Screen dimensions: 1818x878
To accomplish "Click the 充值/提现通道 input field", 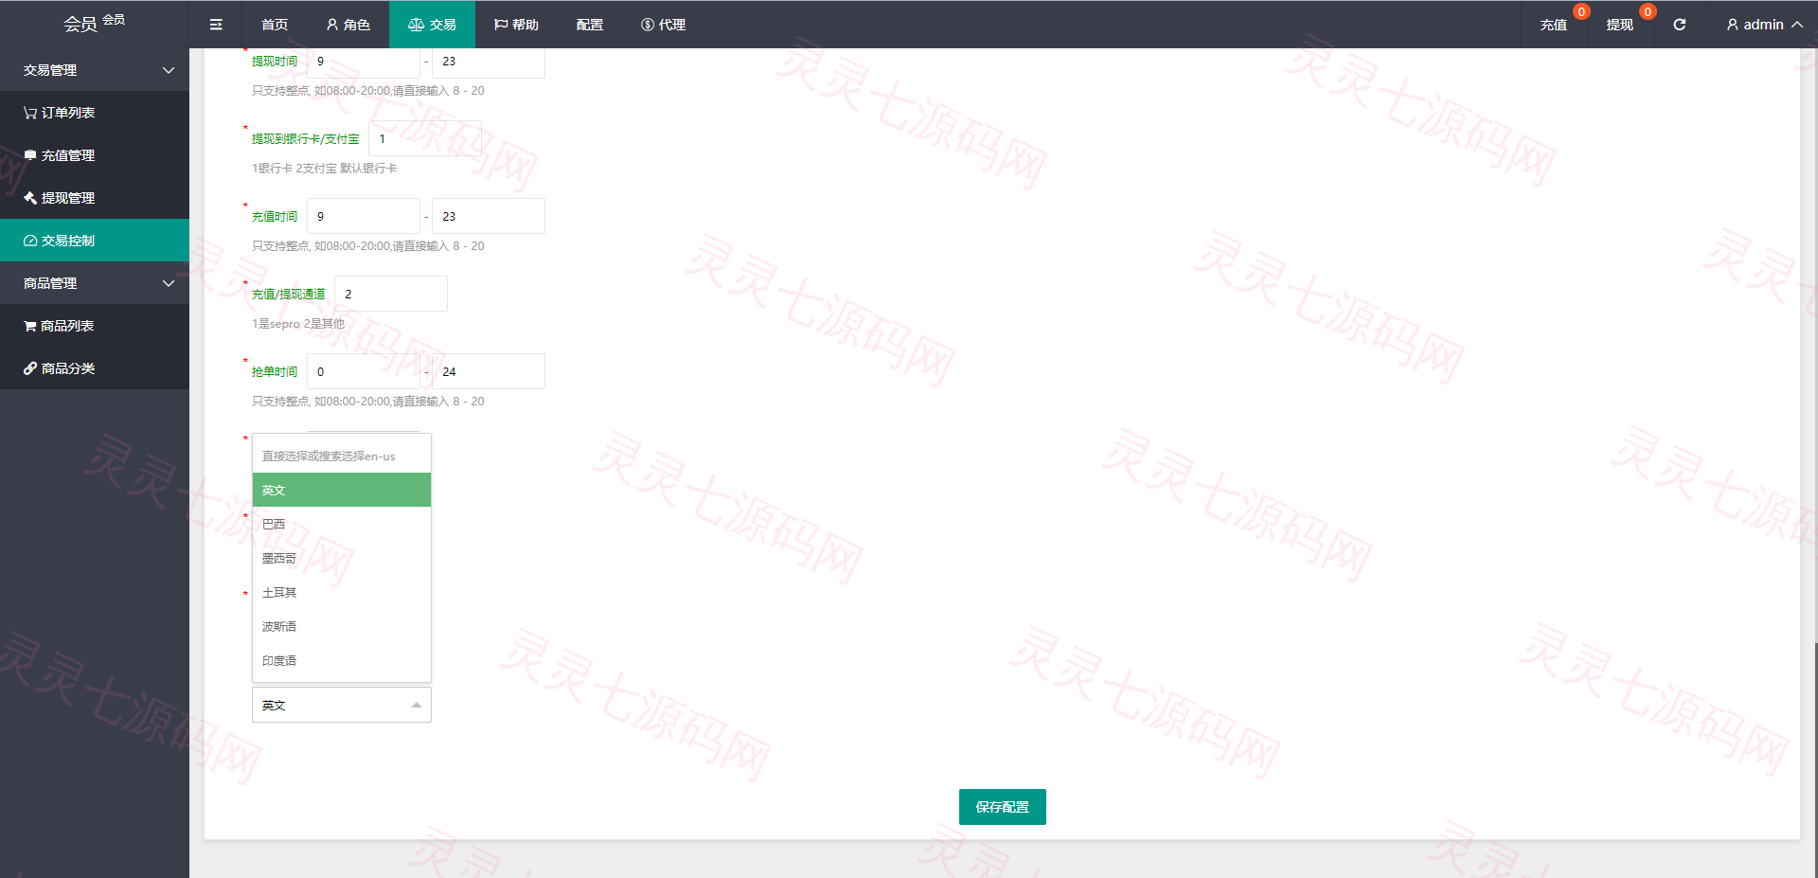I will click(391, 294).
